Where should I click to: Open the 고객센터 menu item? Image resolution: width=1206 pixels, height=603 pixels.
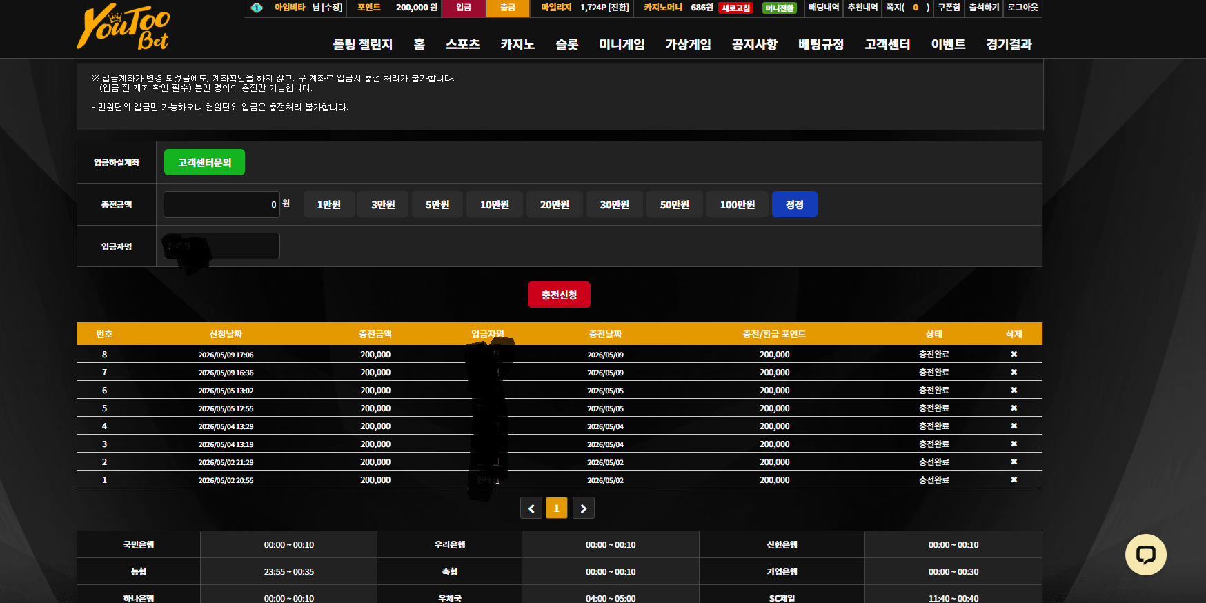point(887,44)
